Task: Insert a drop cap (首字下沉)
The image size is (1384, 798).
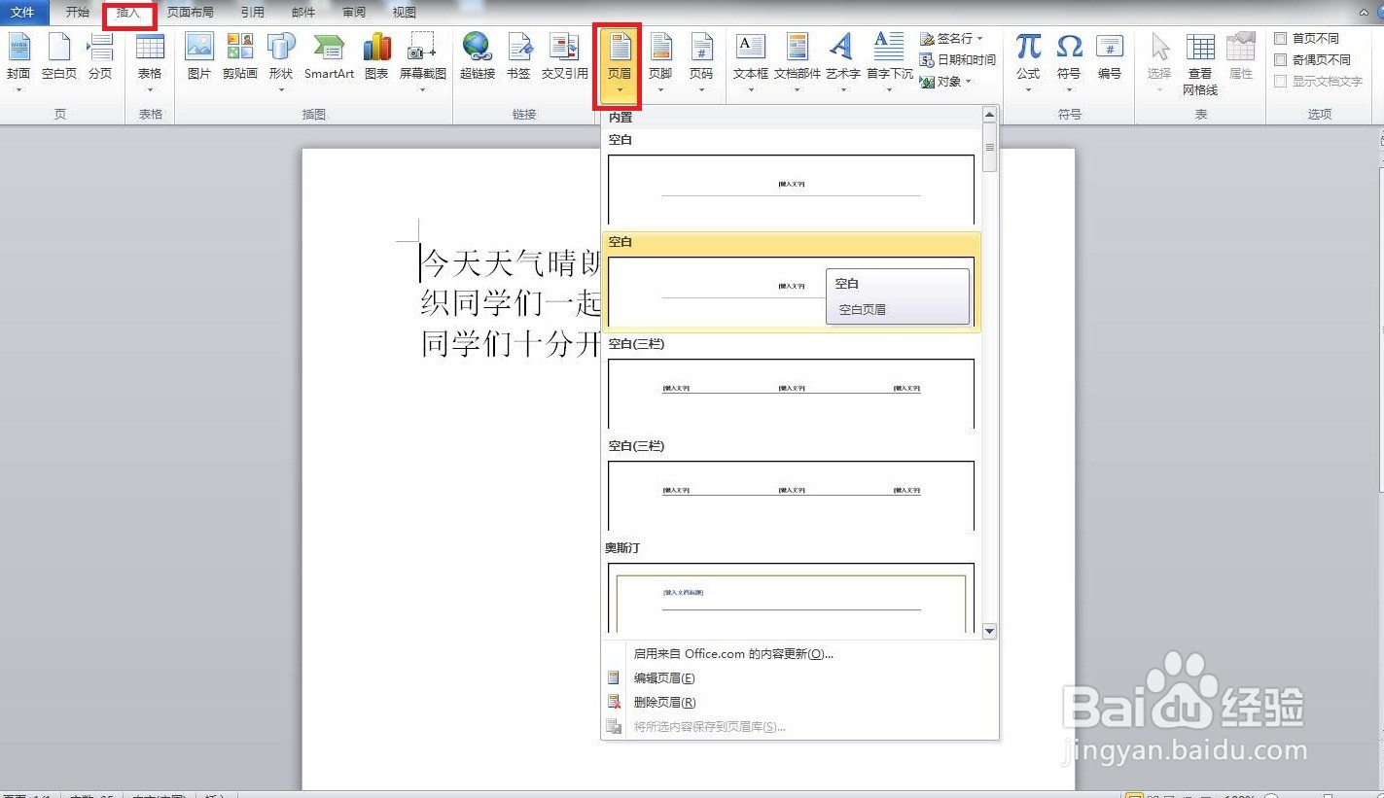Action: (889, 56)
